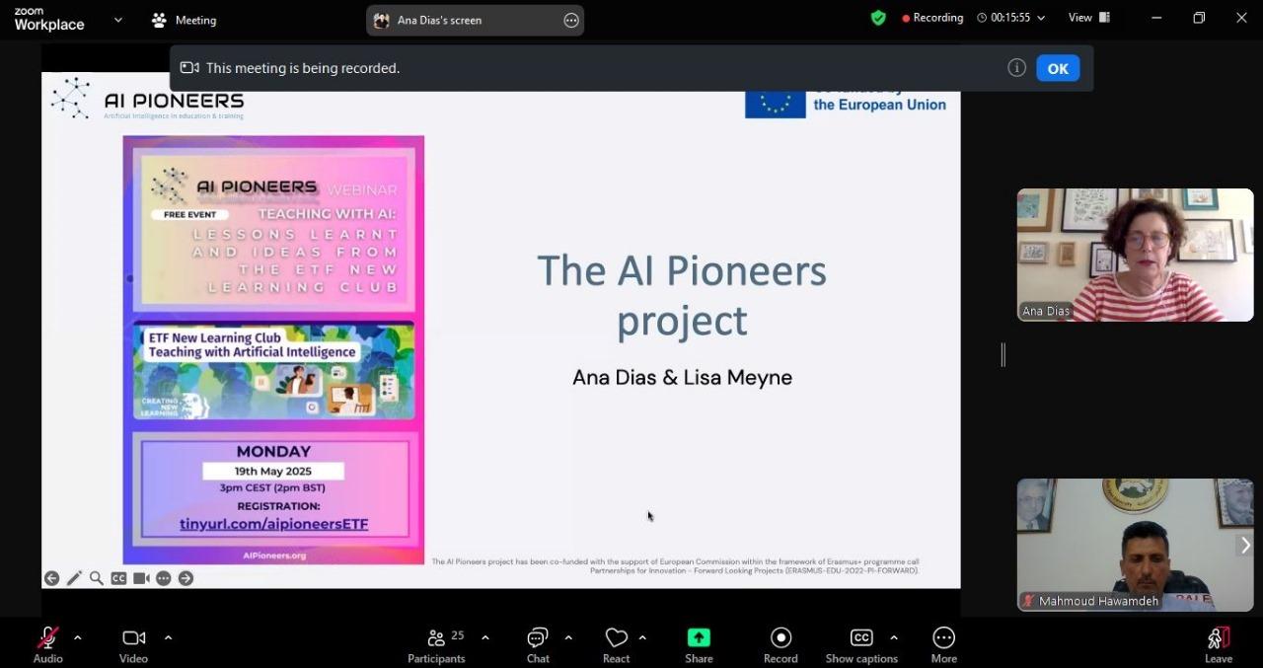Image resolution: width=1263 pixels, height=668 pixels.
Task: Open the shared screen ellipsis options
Action: (x=571, y=20)
